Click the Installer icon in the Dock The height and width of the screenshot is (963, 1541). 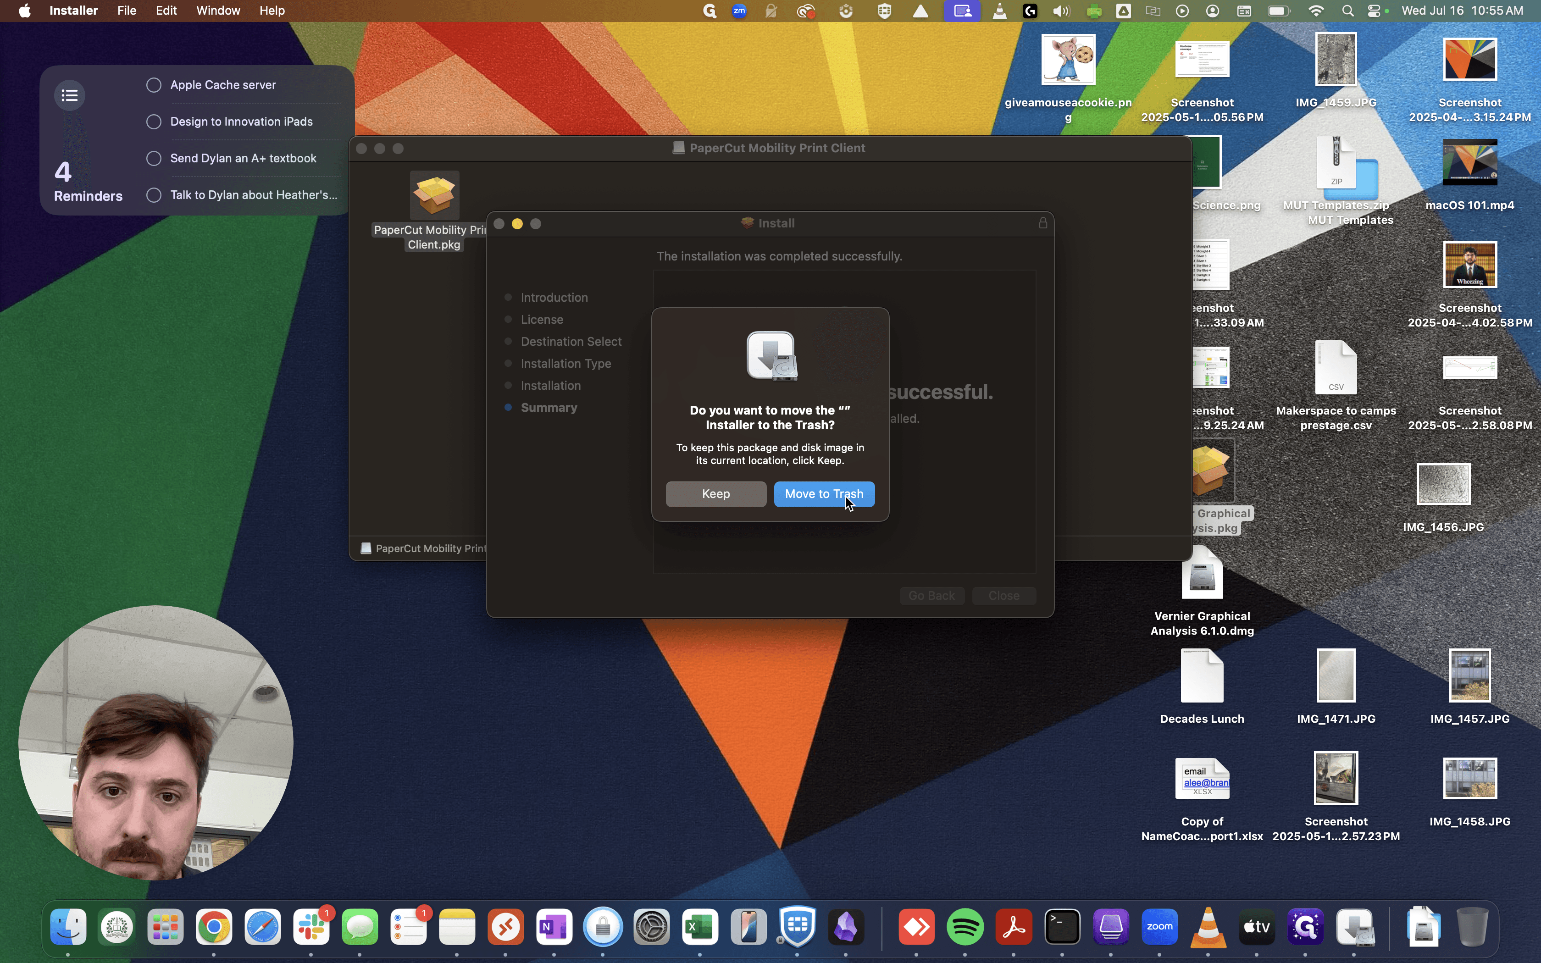pos(1355,927)
